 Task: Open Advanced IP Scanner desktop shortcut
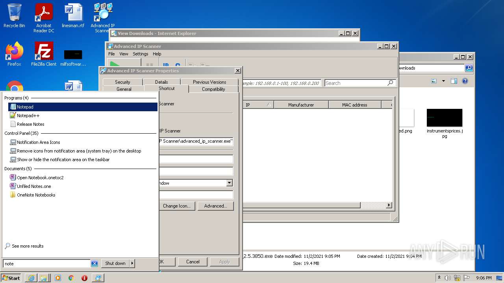point(103,18)
